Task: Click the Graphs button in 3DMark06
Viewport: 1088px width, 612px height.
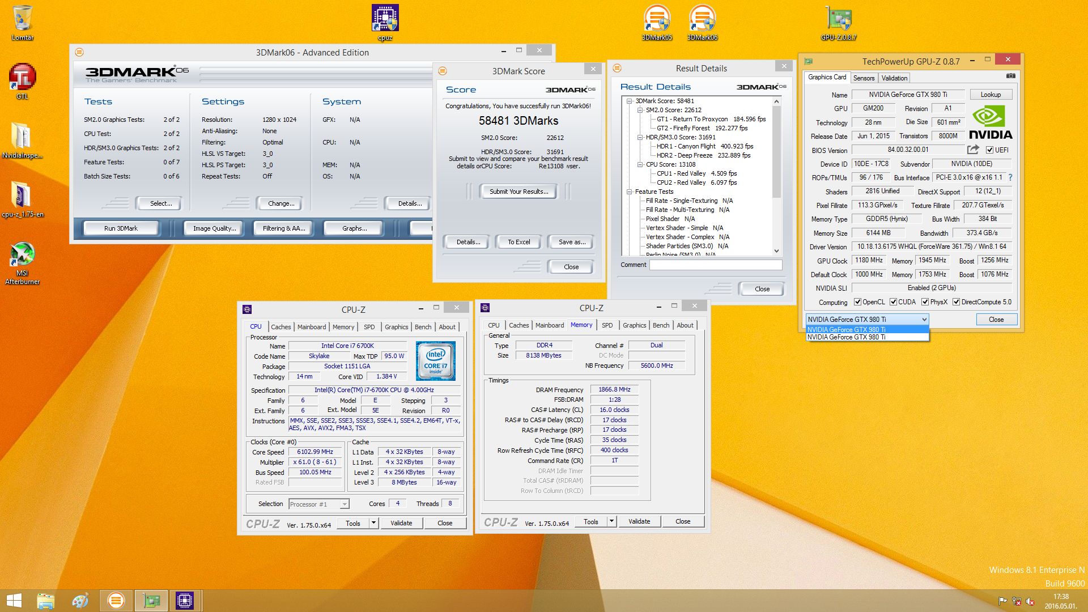Action: [x=354, y=228]
